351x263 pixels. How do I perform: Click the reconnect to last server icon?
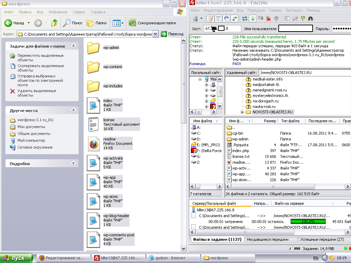pyautogui.click(x=276, y=18)
